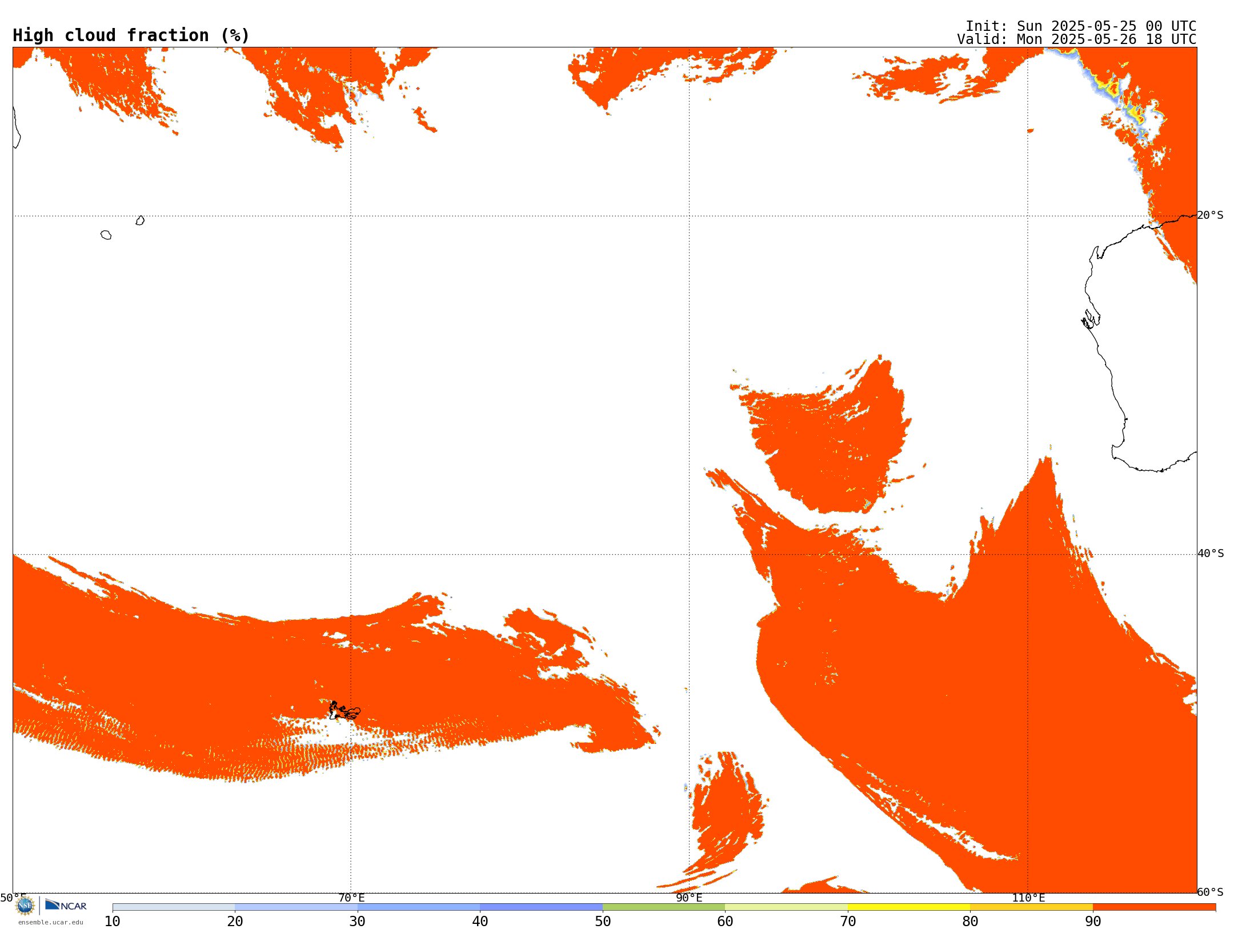Click the orange 90-100 colorbar segment
1234x929 pixels.
[x=1154, y=907]
